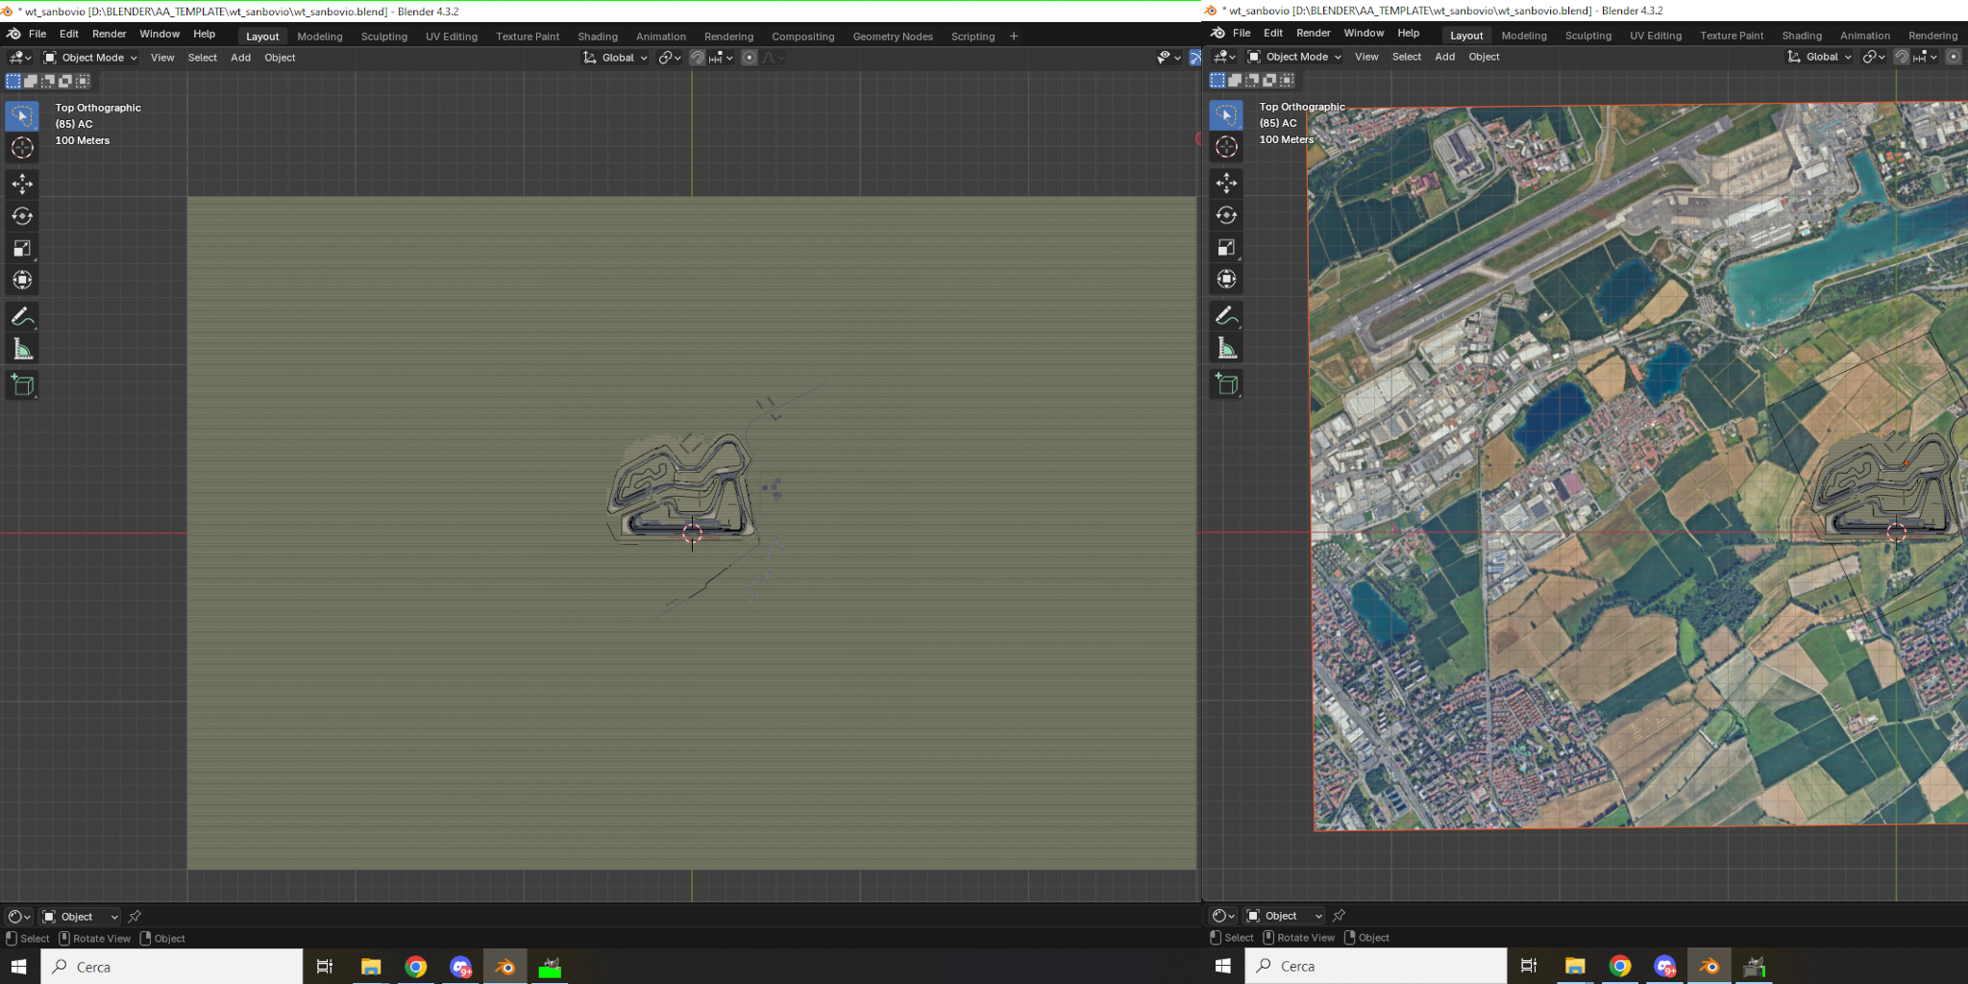Open Task View on the left taskbar
The height and width of the screenshot is (984, 1968).
(x=325, y=967)
